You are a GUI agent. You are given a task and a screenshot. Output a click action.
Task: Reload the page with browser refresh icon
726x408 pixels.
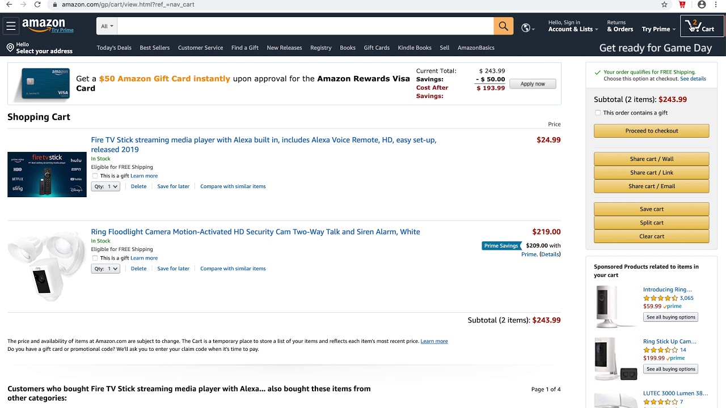[37, 5]
